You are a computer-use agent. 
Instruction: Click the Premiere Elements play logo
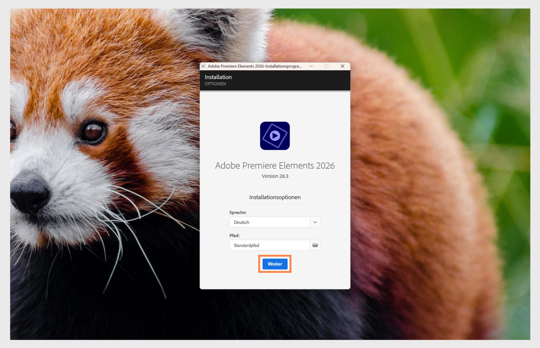click(275, 136)
